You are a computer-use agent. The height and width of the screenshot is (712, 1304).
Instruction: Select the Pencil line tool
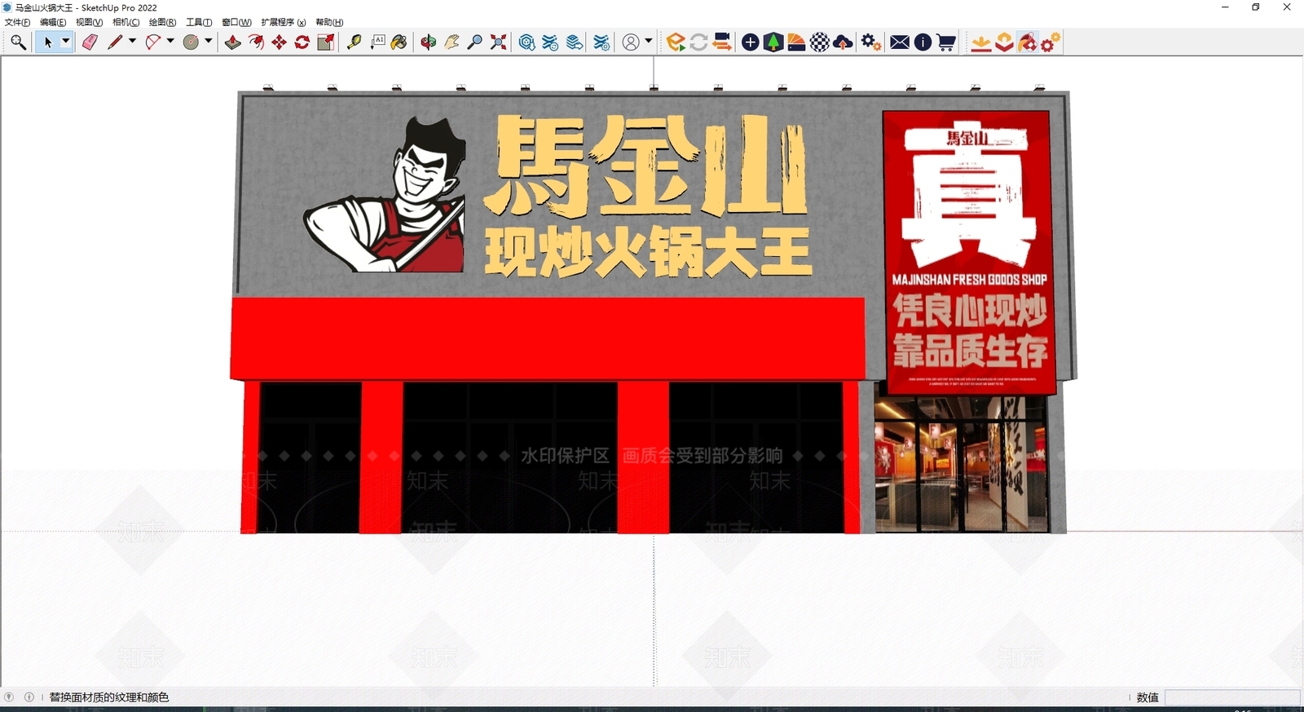click(115, 42)
